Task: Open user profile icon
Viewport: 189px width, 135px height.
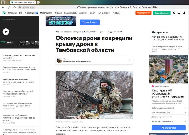Action: click(x=184, y=13)
